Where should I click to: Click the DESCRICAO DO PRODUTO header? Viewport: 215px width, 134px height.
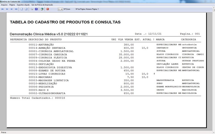(45, 39)
